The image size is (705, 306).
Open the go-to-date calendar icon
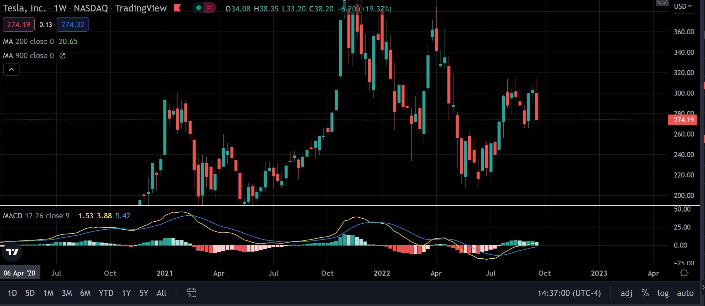(x=191, y=293)
